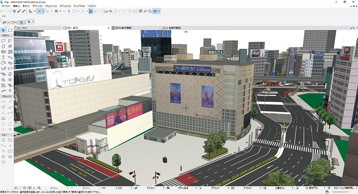Select the Beam tool in the toolbox
Image resolution: width=358 pixels, height=194 pixels.
pos(10,57)
